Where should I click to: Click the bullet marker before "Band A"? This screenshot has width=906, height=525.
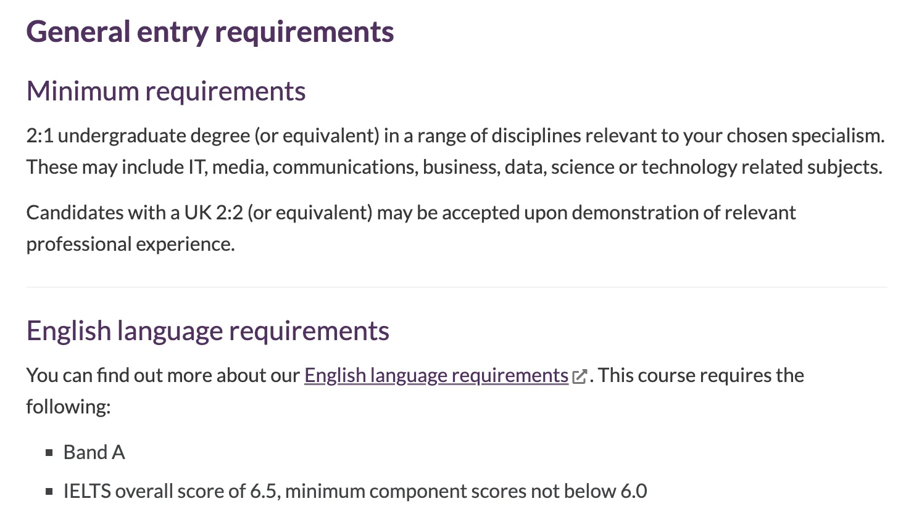tap(49, 453)
